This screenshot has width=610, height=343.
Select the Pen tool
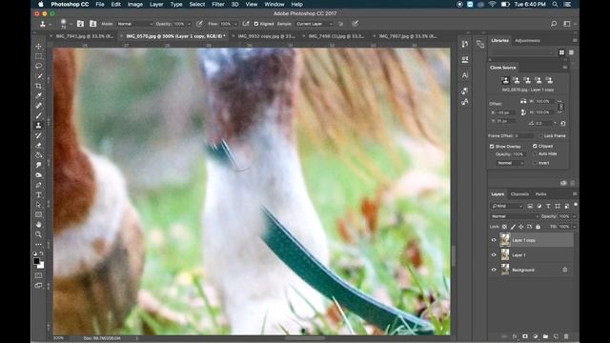[x=38, y=185]
